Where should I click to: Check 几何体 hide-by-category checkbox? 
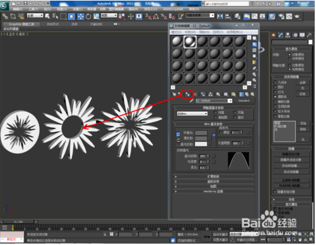[x=275, y=83]
